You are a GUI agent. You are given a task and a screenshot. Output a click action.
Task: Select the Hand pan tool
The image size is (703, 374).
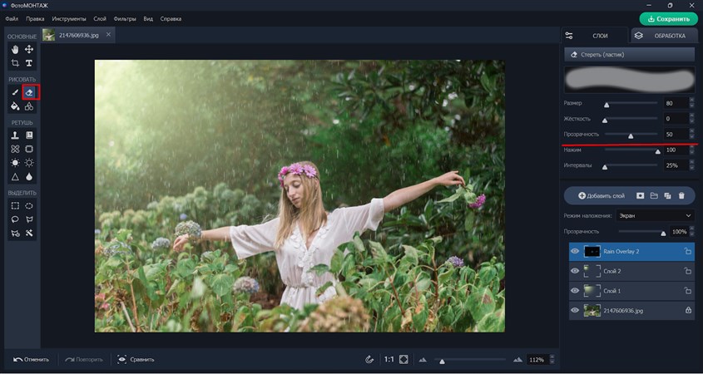pos(15,50)
